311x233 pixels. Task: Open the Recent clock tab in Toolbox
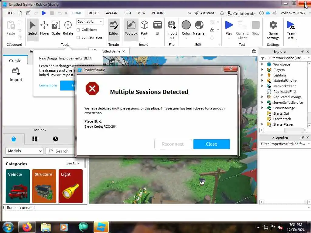click(x=56, y=139)
